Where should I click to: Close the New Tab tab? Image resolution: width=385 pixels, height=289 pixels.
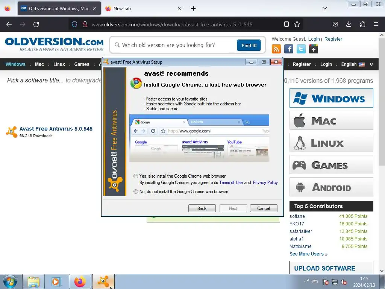(x=179, y=8)
